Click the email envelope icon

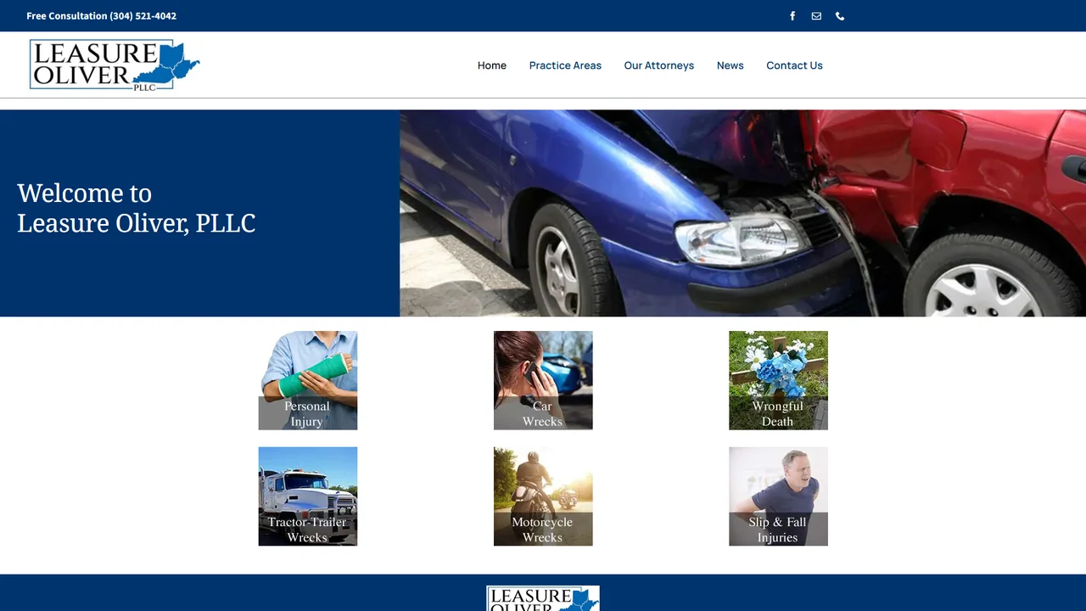(816, 16)
